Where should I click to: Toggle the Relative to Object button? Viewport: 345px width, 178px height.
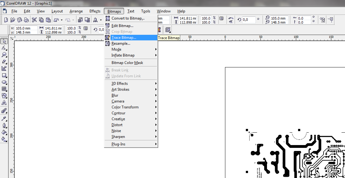(331, 20)
